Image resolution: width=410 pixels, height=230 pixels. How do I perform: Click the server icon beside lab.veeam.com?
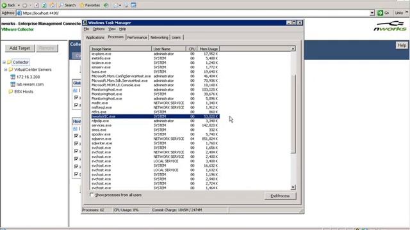(13, 84)
